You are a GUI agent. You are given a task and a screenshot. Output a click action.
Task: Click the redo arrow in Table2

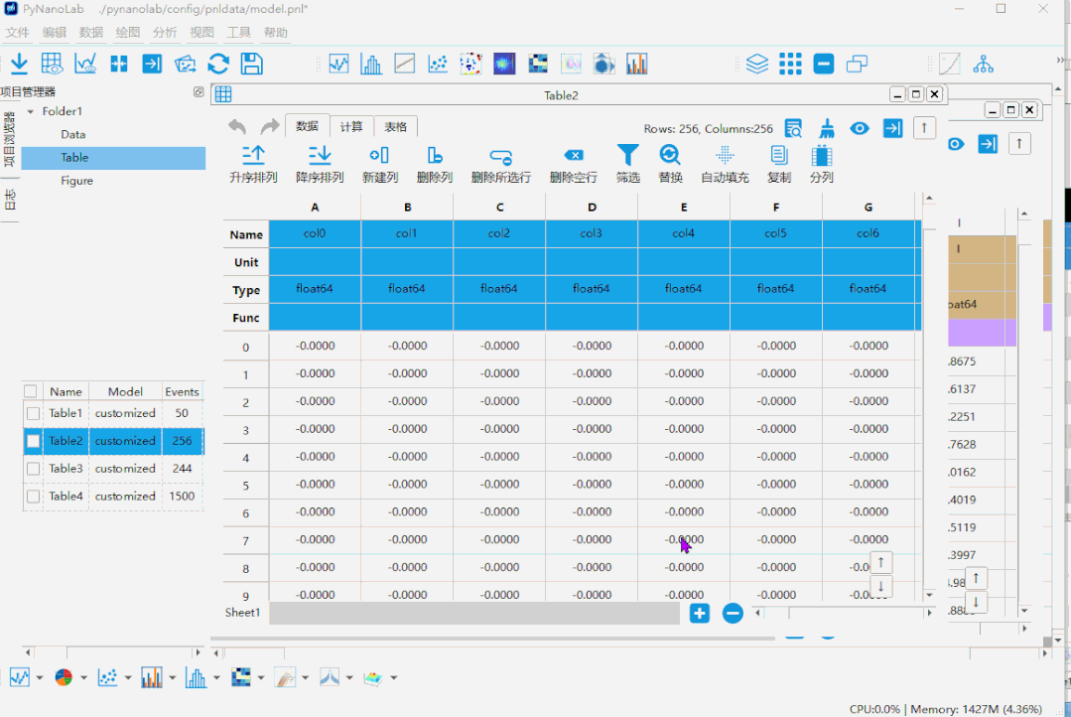tap(270, 126)
